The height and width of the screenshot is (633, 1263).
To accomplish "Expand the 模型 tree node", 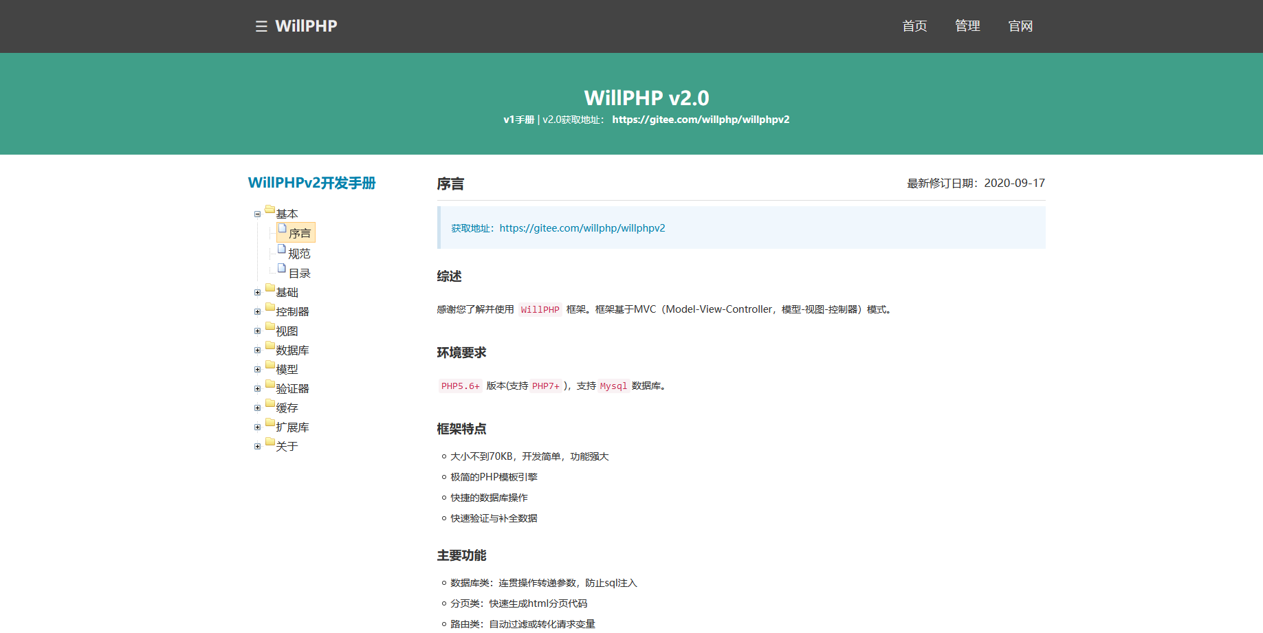I will pos(258,370).
